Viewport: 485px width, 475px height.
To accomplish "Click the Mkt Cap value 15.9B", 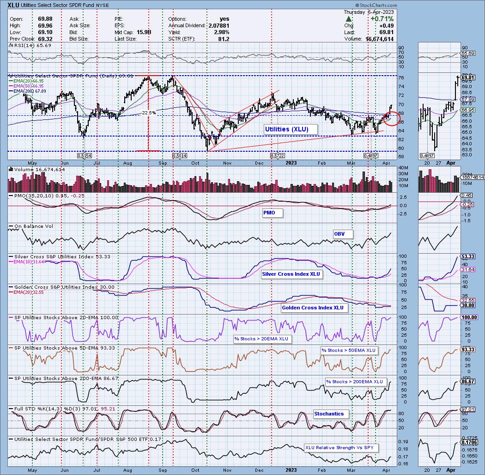I will tap(144, 32).
